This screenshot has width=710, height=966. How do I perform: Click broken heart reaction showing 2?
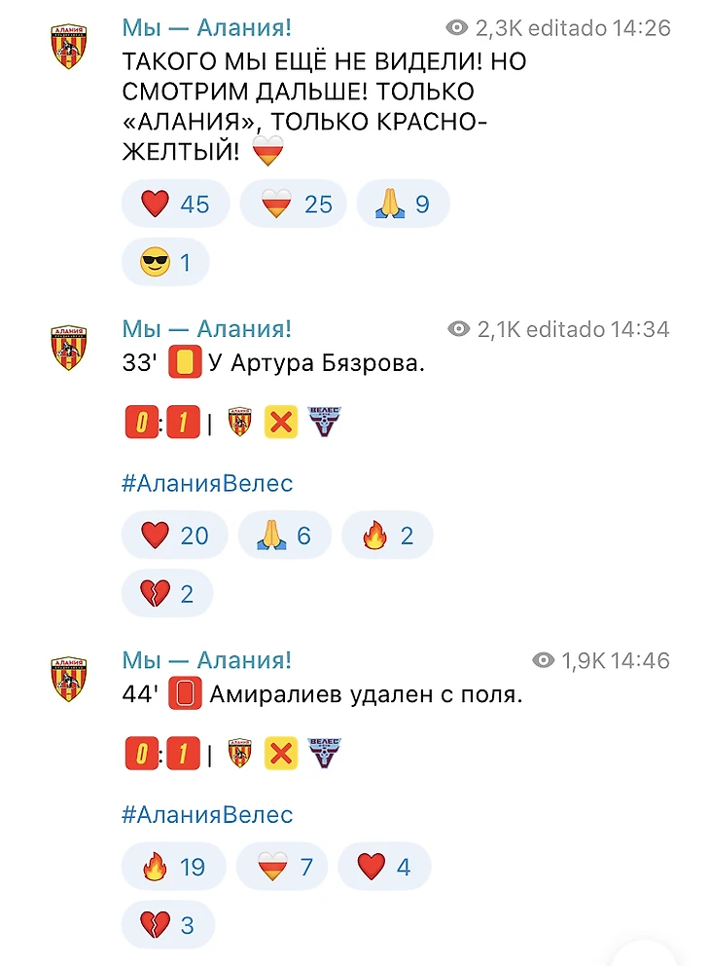(166, 593)
